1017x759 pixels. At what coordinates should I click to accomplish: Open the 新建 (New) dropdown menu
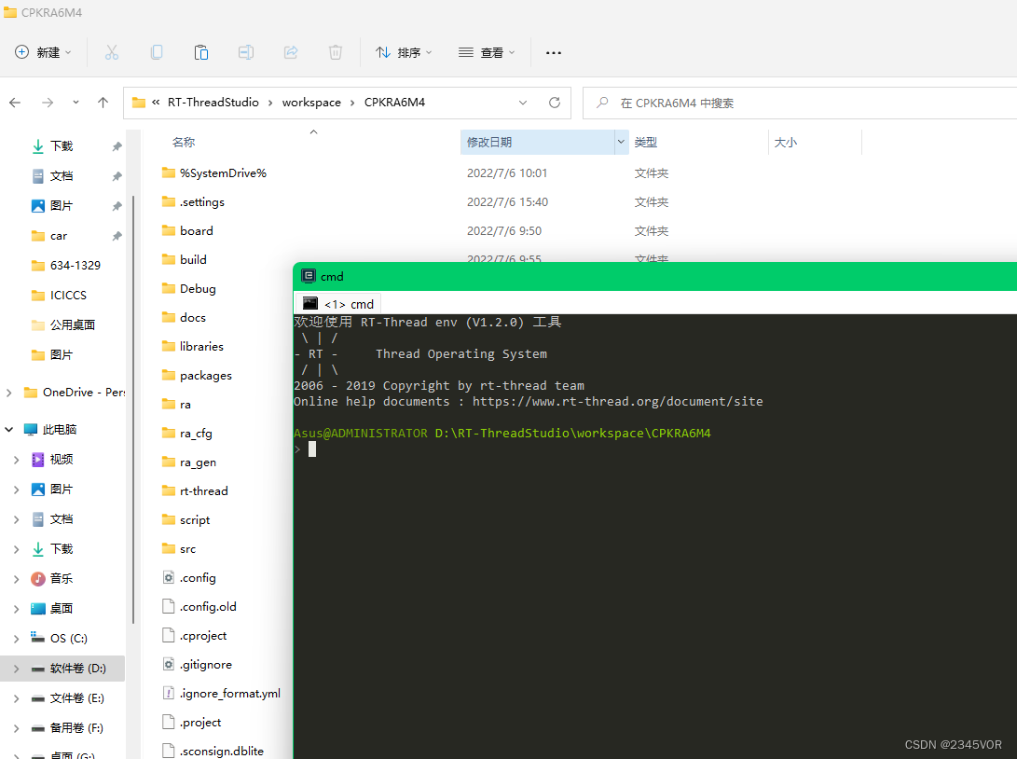pyautogui.click(x=44, y=52)
